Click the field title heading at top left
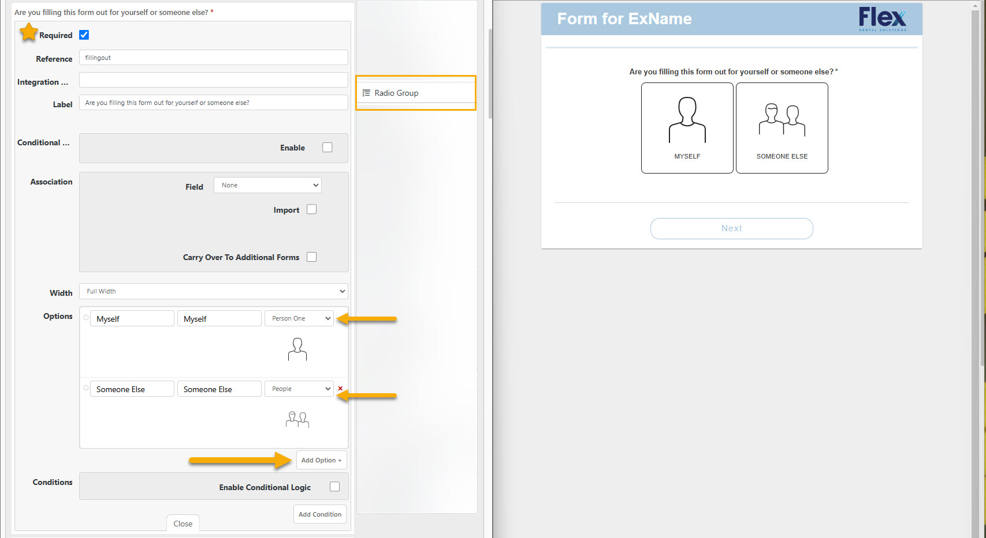Image resolution: width=986 pixels, height=538 pixels. [x=114, y=12]
